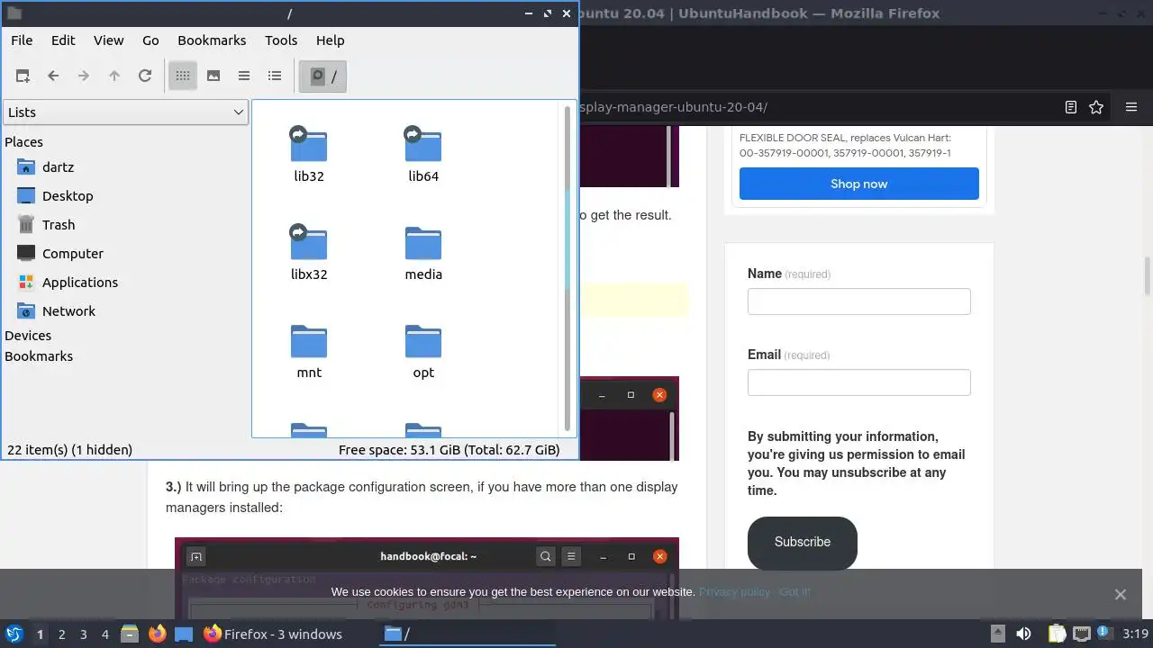Image resolution: width=1153 pixels, height=648 pixels.
Task: Toggle Firefox reader view icon
Action: [x=1070, y=107]
